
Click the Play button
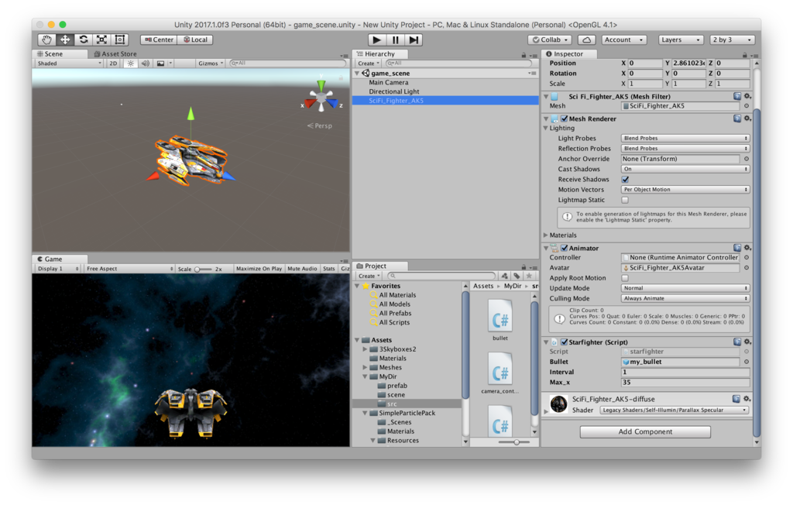376,40
